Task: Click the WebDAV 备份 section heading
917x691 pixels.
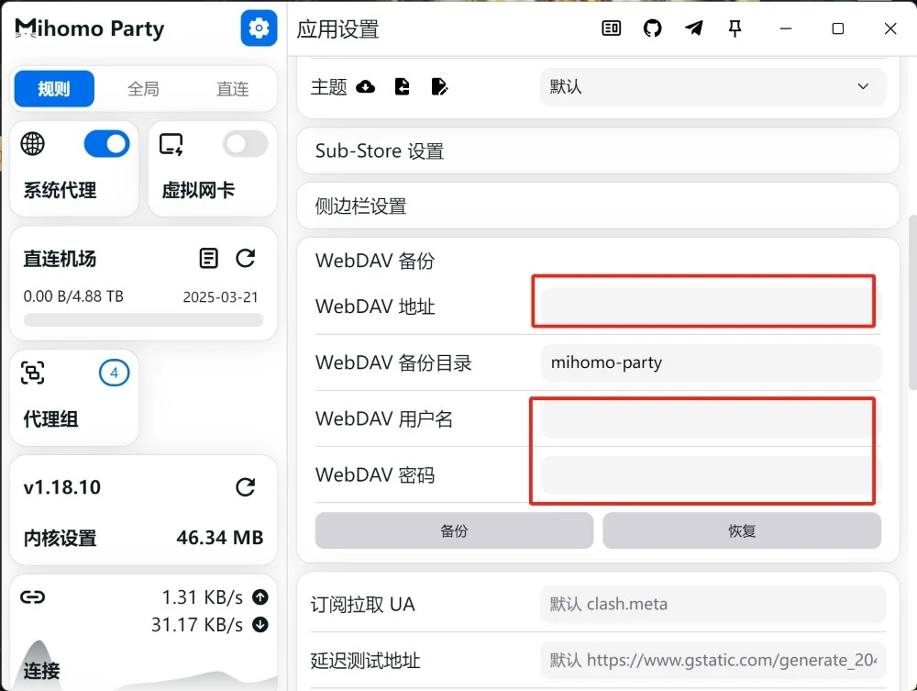Action: [x=375, y=261]
